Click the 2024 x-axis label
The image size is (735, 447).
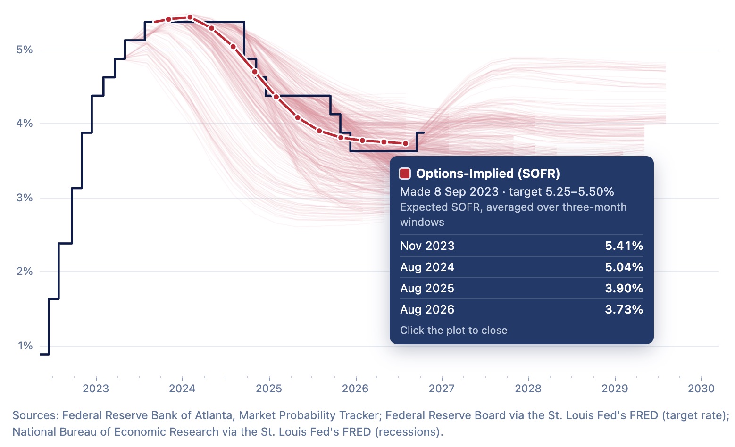[x=182, y=389]
